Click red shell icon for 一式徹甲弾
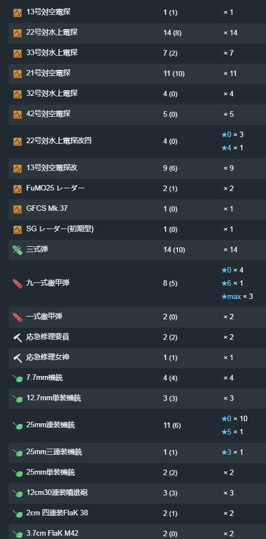 tap(18, 317)
